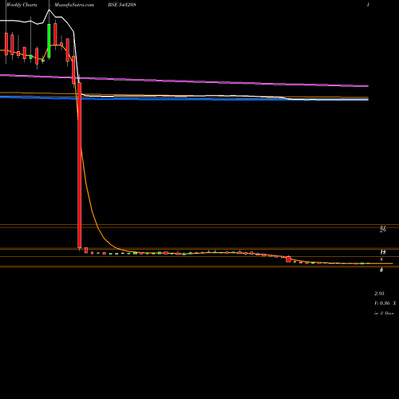Image resolution: width=399 pixels, height=399 pixels.
Task: Click the '2.93' price value
Action: [x=379, y=294]
